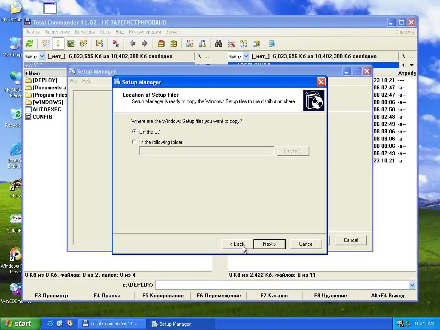
Task: Click the Browse... button
Action: coord(293,151)
